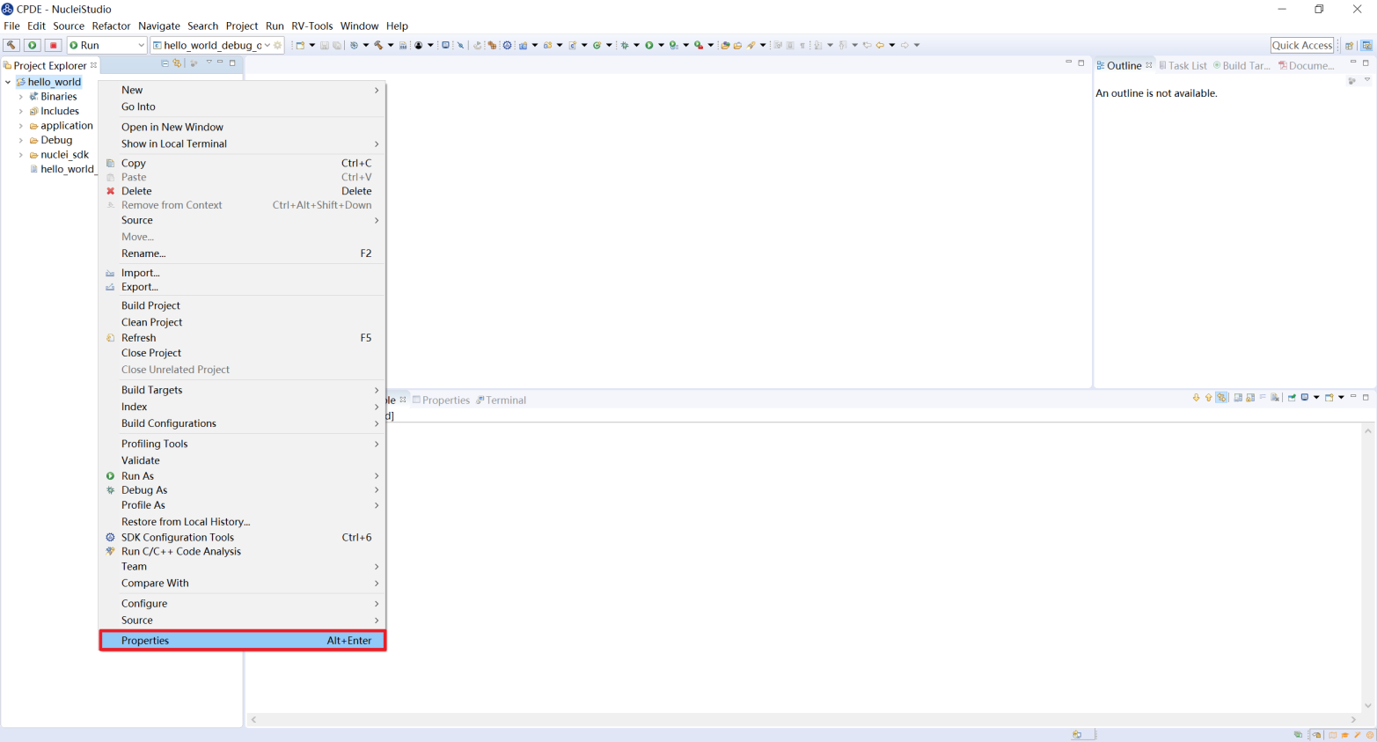Switch to the Task List tab
Screen dimensions: 1377x742
(x=1186, y=65)
